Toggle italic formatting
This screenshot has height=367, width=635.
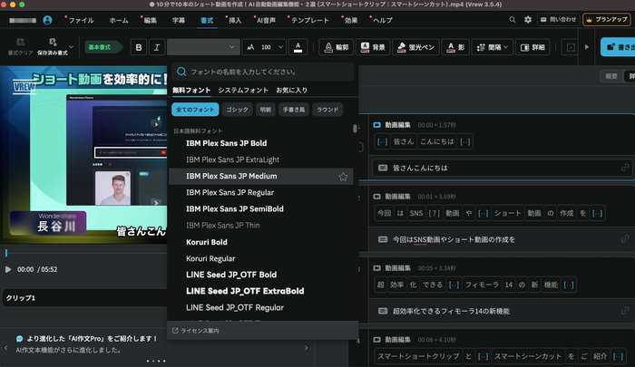[157, 47]
